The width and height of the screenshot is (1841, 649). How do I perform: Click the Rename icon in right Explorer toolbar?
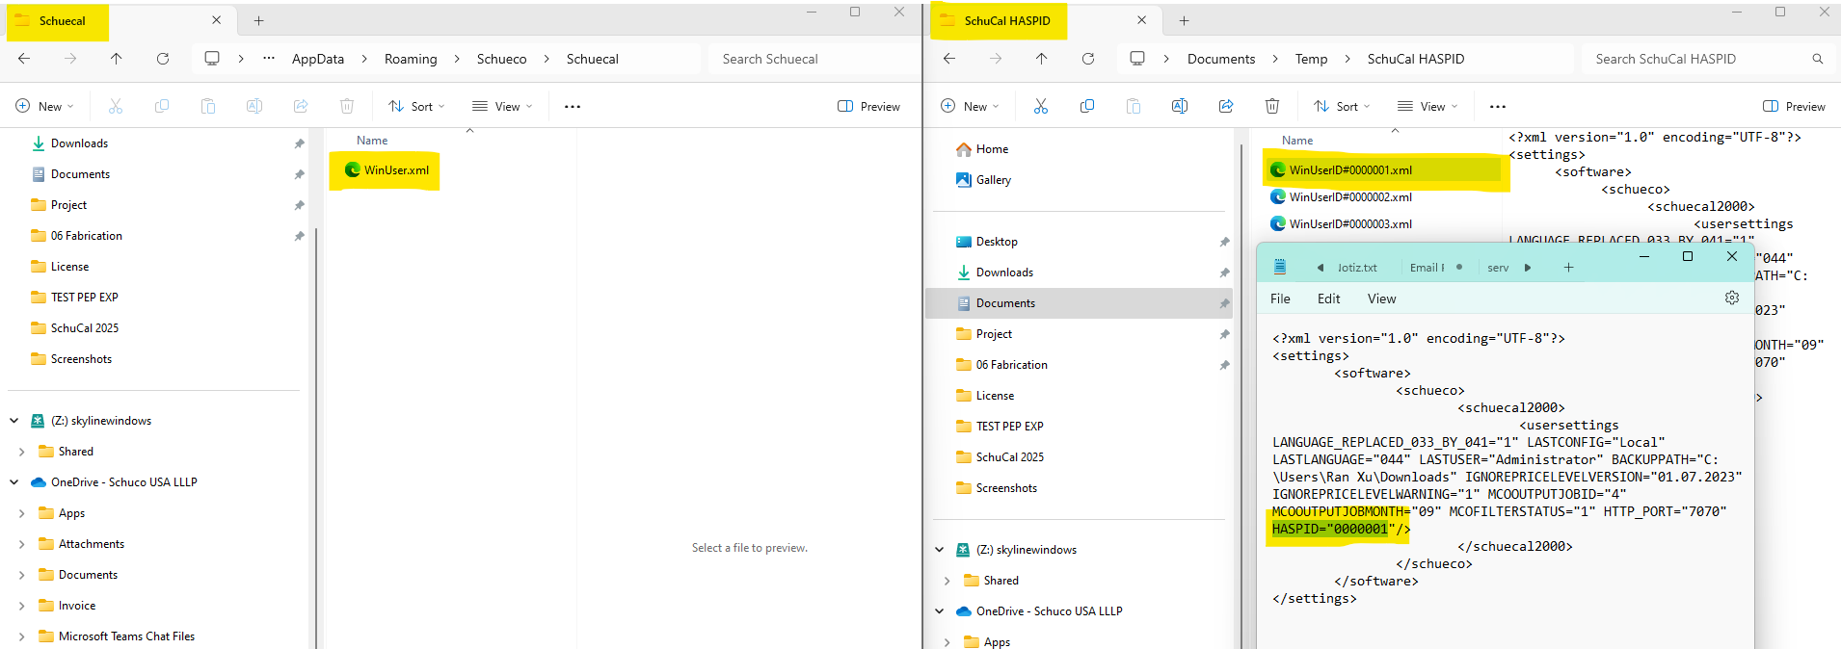coord(1179,106)
